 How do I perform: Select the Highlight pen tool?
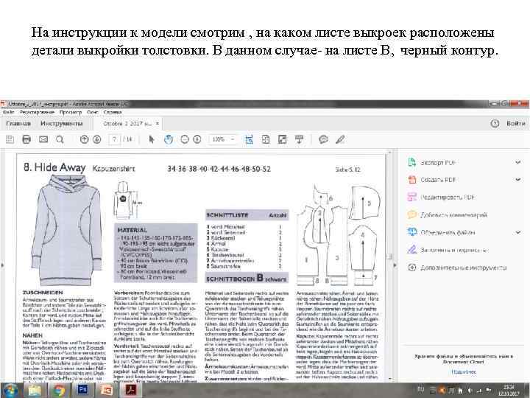click(339, 139)
